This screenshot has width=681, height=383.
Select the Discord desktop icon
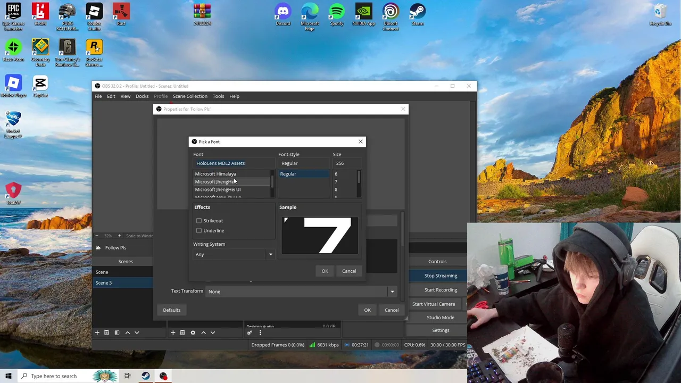(x=283, y=14)
